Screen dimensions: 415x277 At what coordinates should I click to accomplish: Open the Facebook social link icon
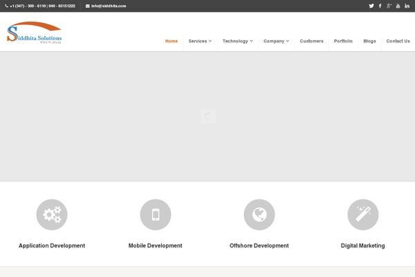[x=380, y=6]
